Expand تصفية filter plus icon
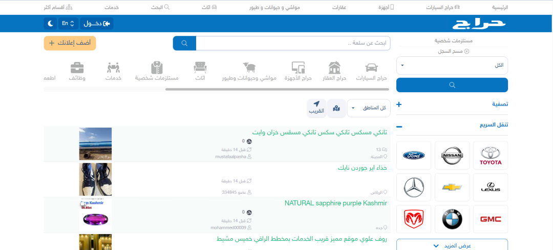 coord(399,105)
